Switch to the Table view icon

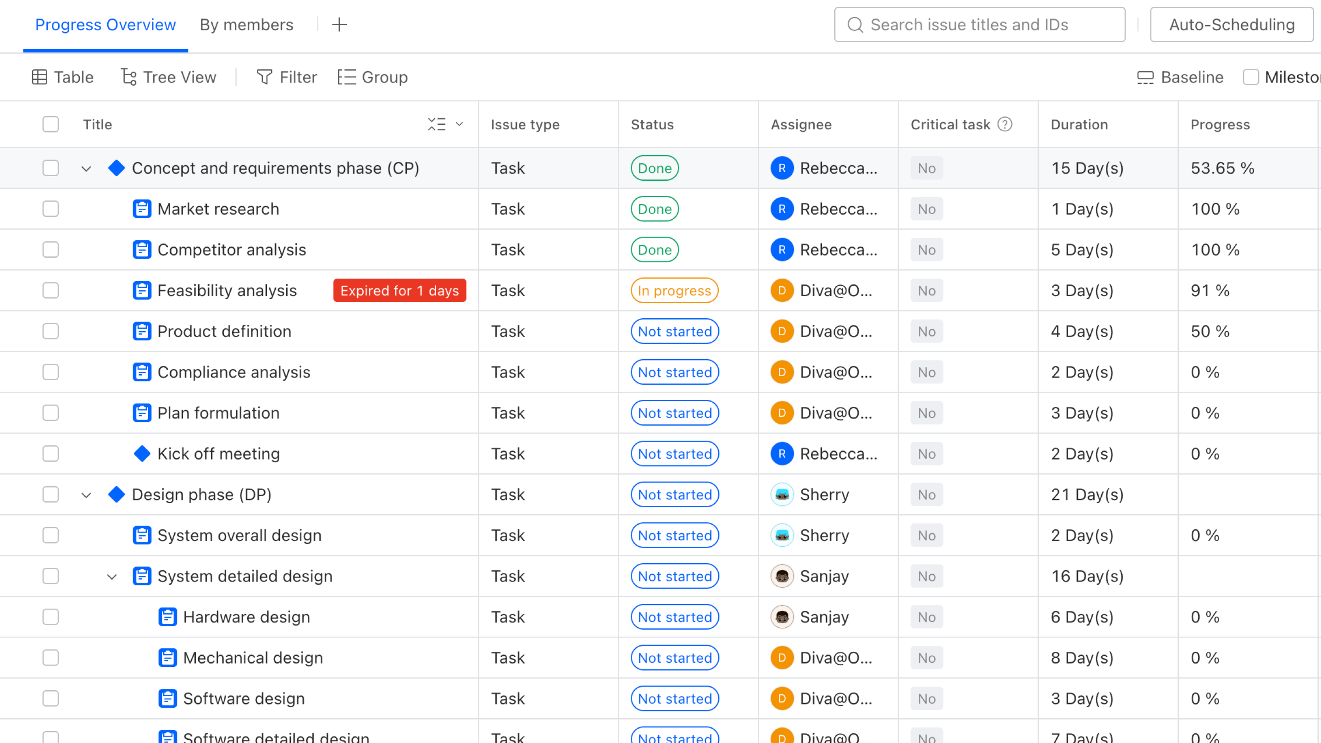[40, 77]
